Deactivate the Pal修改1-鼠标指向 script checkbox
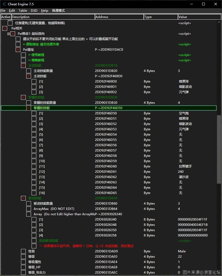 13,34
